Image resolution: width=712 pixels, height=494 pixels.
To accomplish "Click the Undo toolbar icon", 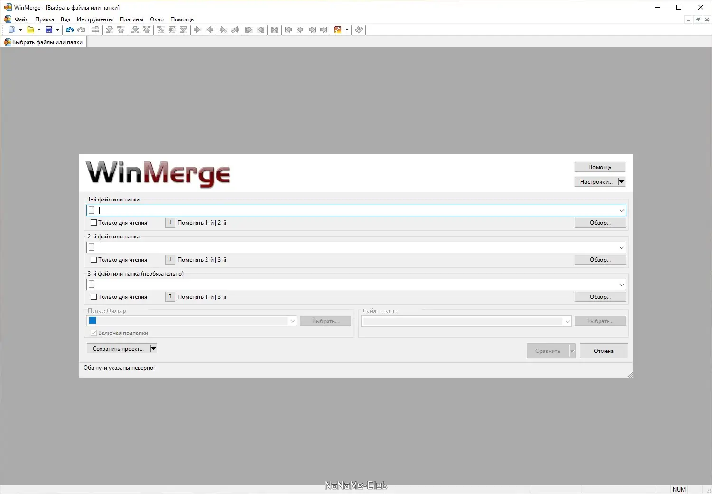I will tap(70, 29).
